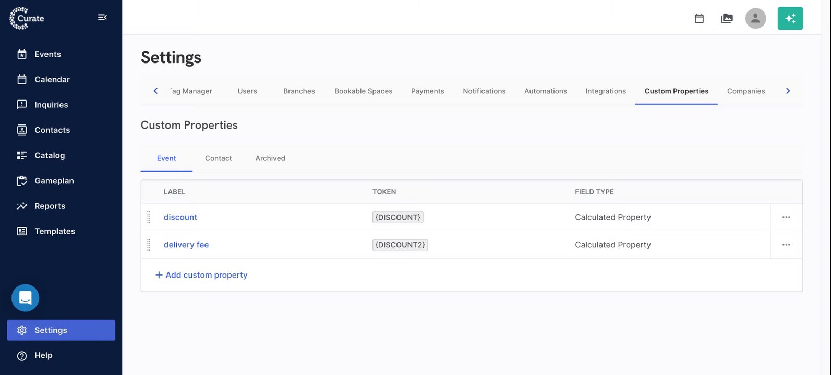Switch to the Archived tab
The width and height of the screenshot is (831, 375).
(270, 158)
